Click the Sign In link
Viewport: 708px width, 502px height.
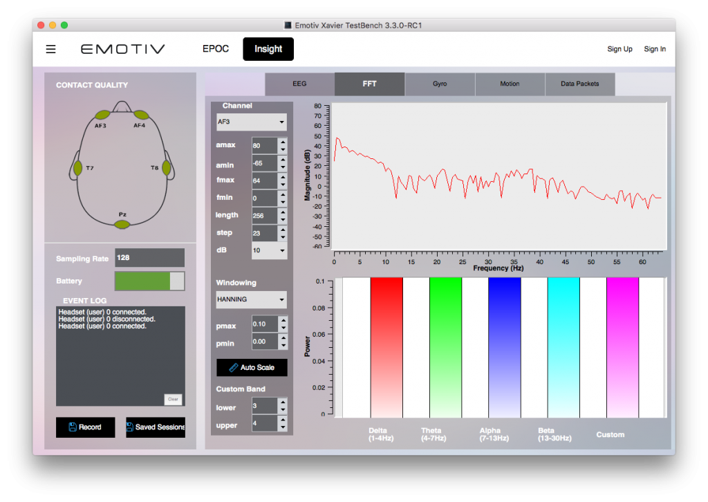point(654,48)
